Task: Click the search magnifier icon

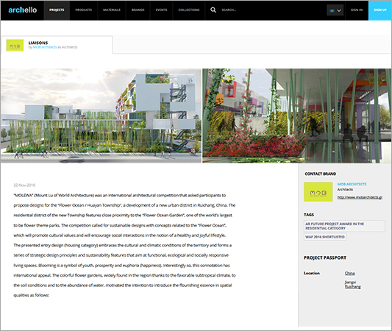Action: pos(213,10)
